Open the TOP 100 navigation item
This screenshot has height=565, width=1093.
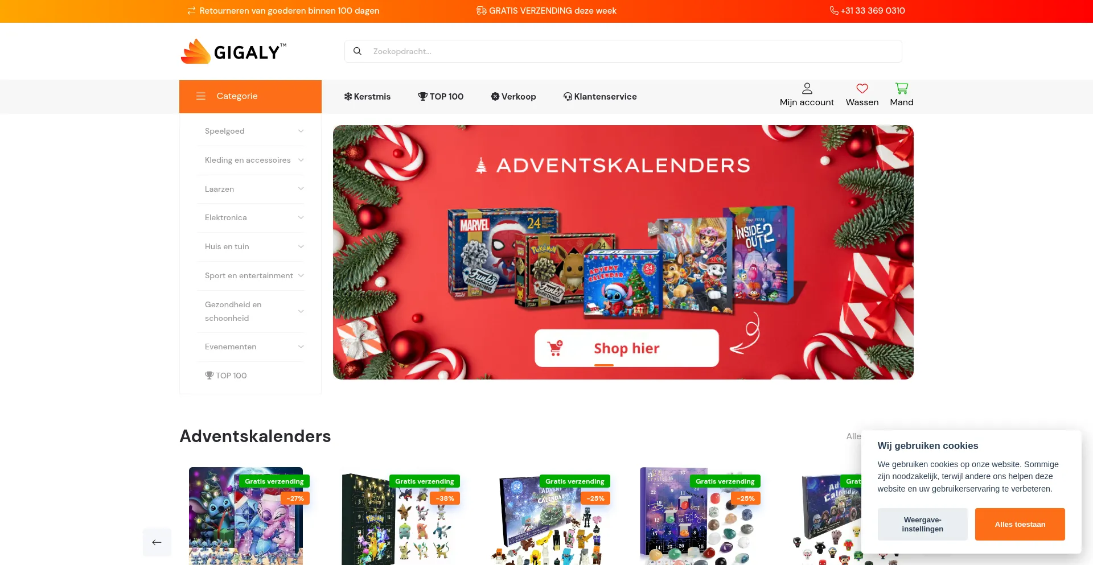pos(441,97)
